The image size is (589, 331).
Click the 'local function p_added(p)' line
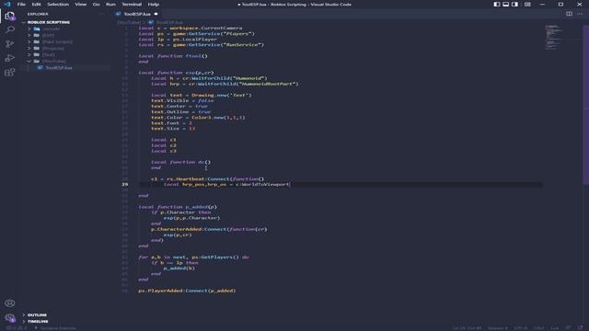pos(178,207)
